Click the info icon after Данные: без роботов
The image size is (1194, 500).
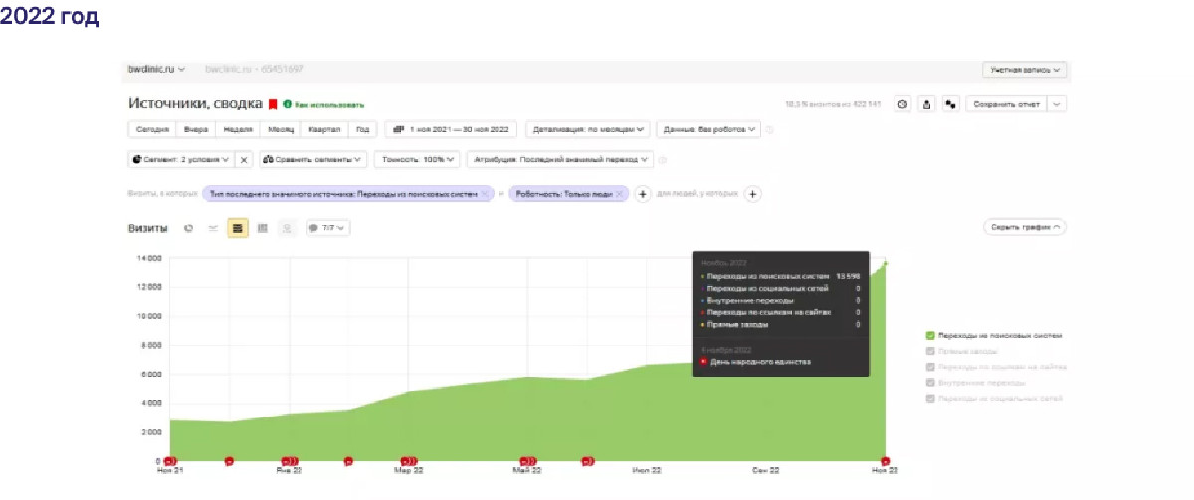tap(770, 129)
